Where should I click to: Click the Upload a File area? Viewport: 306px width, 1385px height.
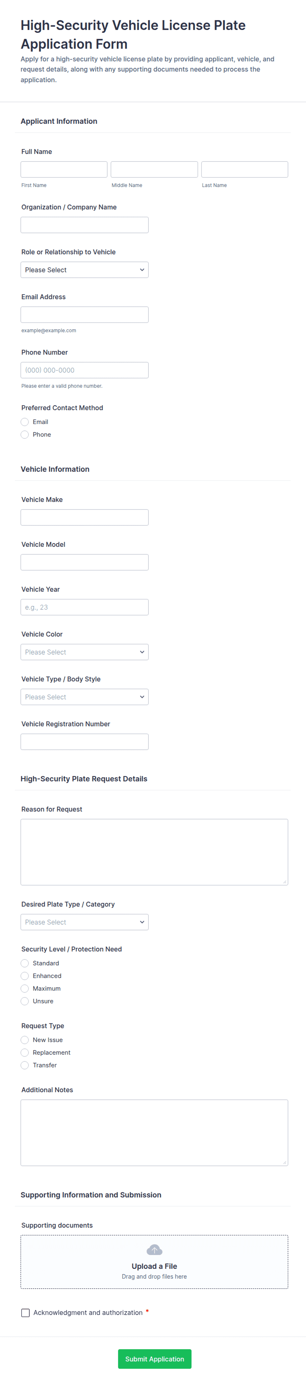(x=154, y=1267)
